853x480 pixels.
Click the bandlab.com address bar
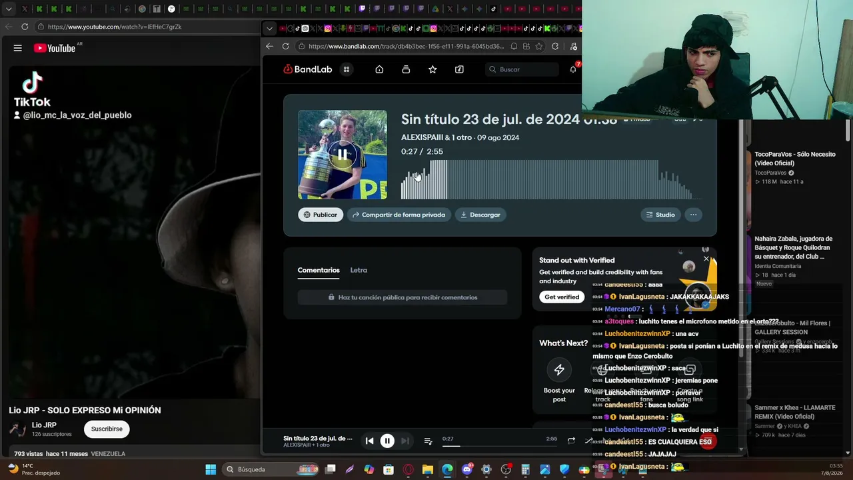(x=406, y=46)
